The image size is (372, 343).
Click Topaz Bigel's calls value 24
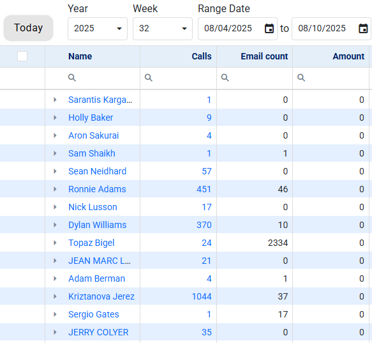[x=207, y=243]
